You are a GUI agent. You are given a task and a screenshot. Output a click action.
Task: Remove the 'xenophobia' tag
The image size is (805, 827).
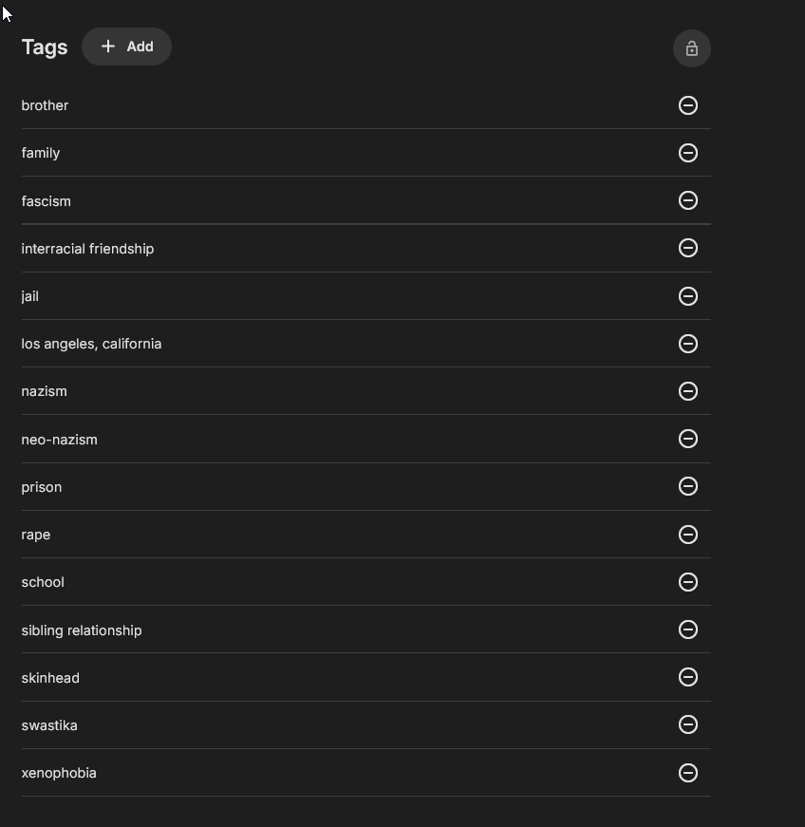(x=688, y=773)
